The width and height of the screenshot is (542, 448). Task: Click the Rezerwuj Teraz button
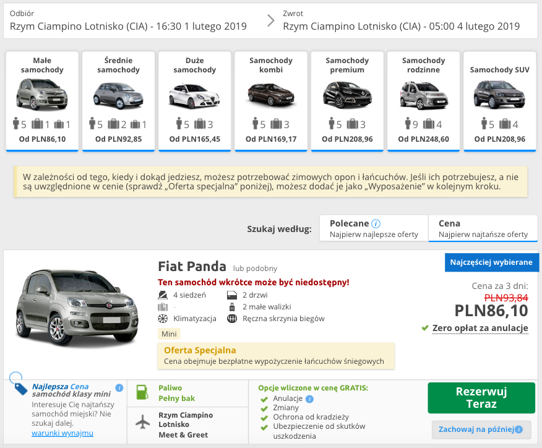(x=481, y=398)
